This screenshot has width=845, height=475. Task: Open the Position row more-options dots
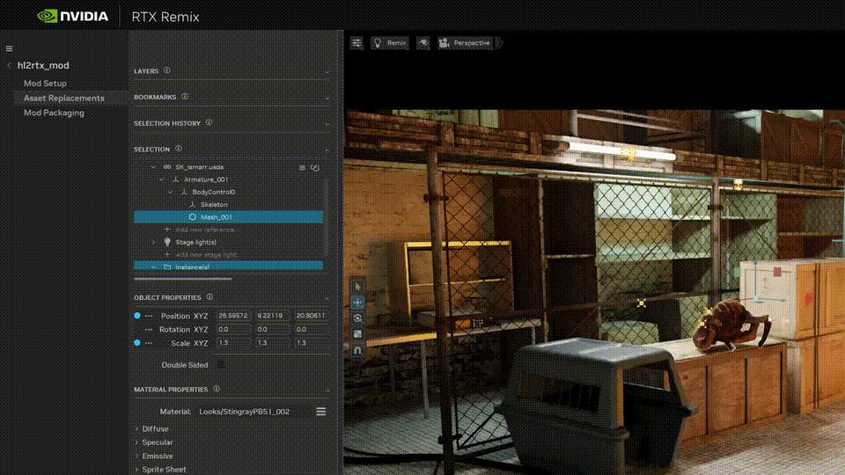pos(149,316)
